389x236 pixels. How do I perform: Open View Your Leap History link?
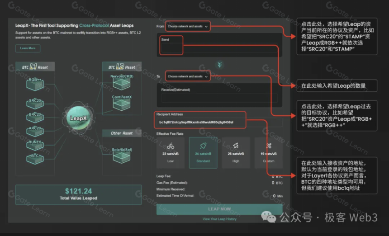tap(219, 219)
